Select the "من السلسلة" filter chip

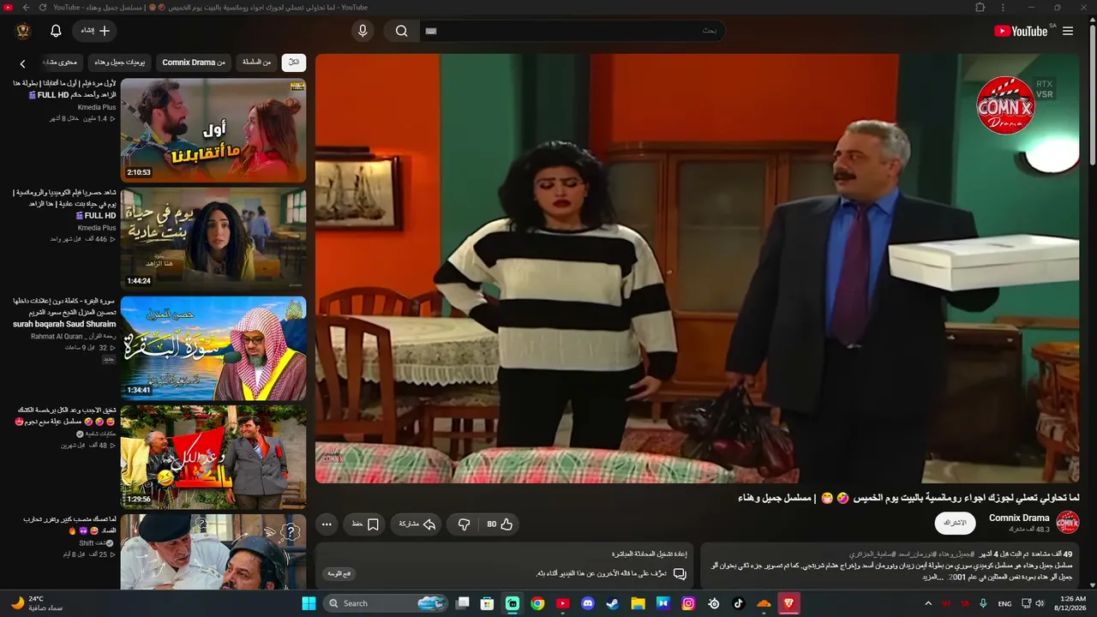(256, 63)
